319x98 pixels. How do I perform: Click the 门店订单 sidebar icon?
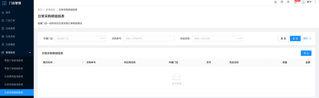[3, 20]
